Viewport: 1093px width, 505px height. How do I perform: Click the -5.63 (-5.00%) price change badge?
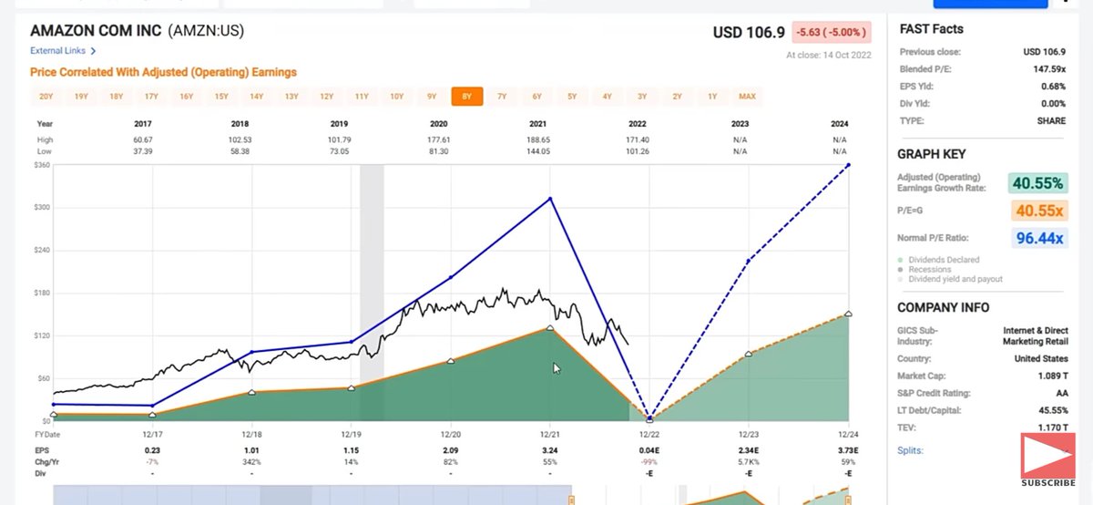pos(831,32)
